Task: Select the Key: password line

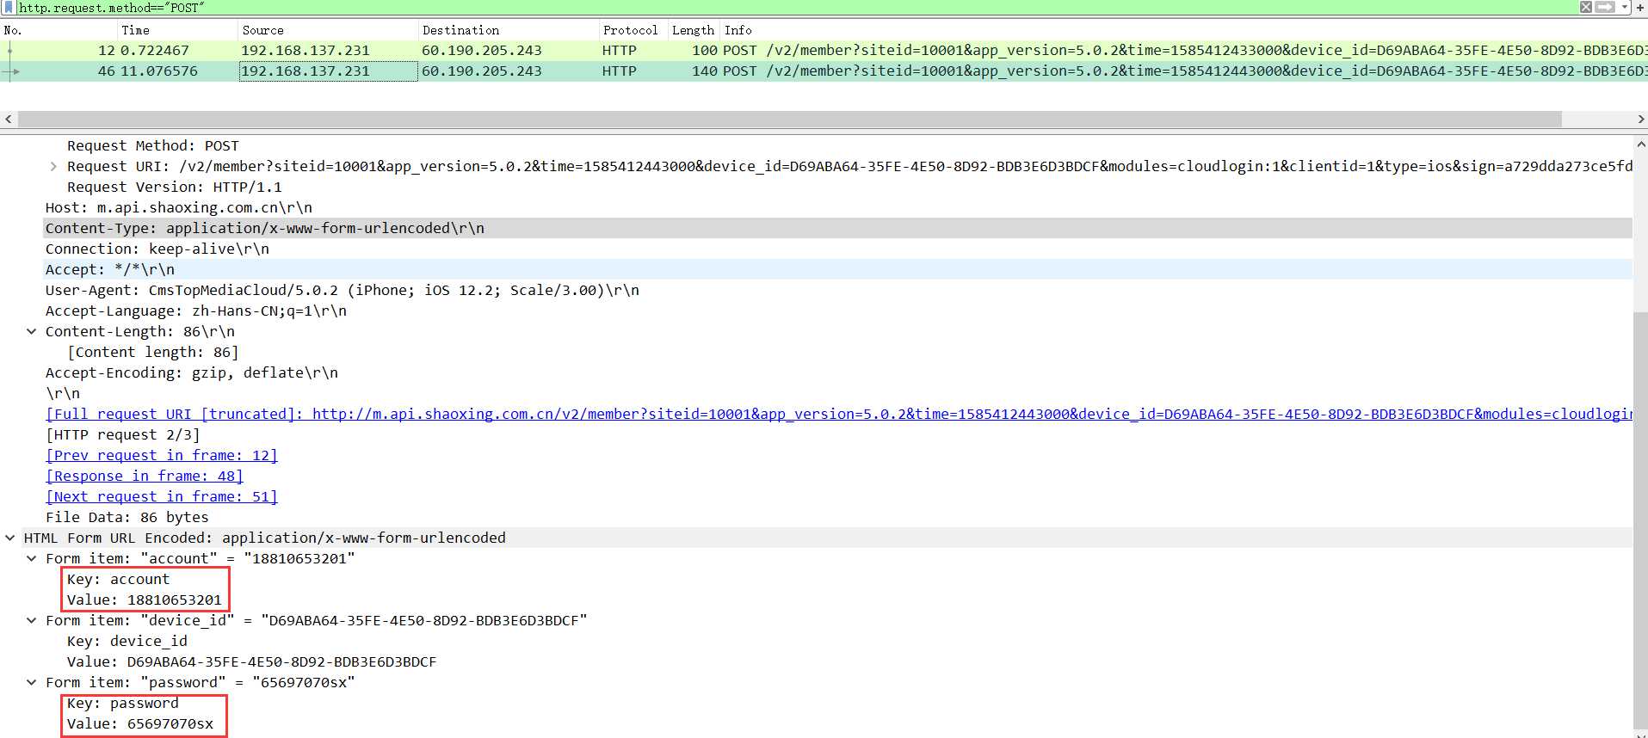Action: [x=123, y=703]
